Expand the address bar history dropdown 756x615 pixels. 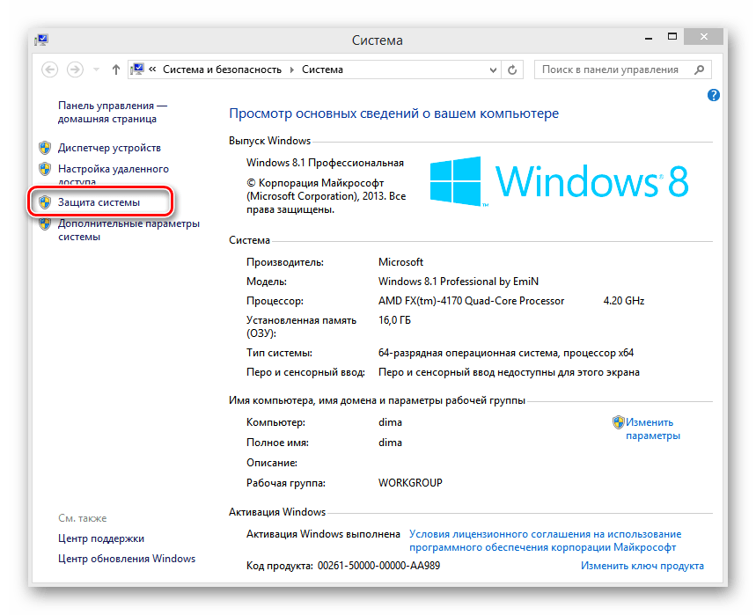point(493,70)
